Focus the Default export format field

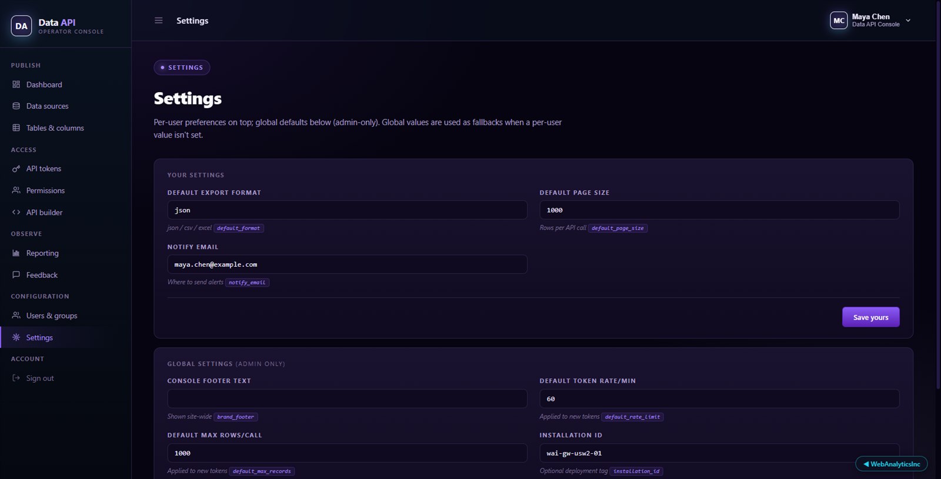[347, 210]
